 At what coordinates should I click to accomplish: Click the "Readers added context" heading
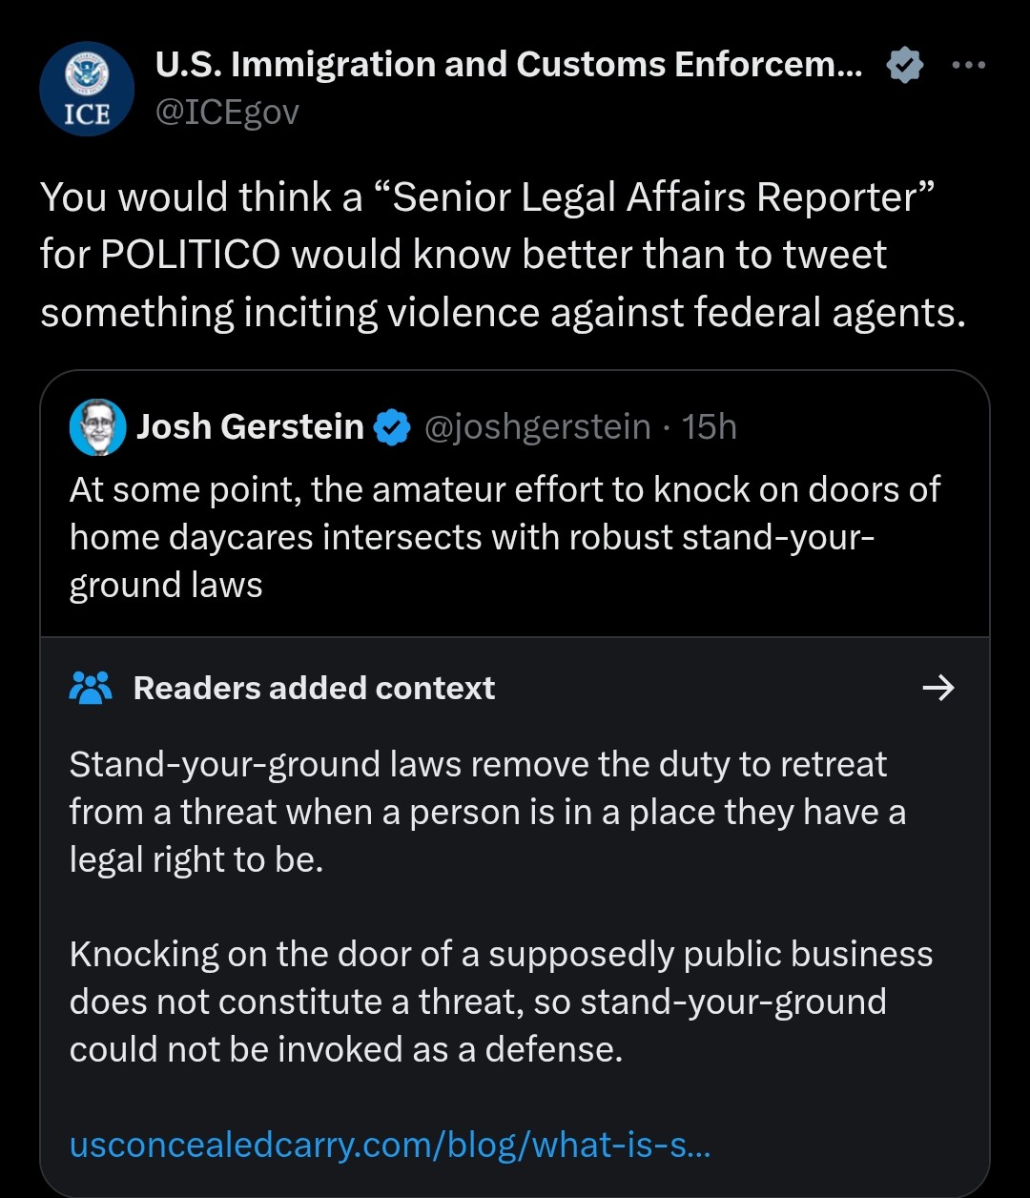[314, 688]
